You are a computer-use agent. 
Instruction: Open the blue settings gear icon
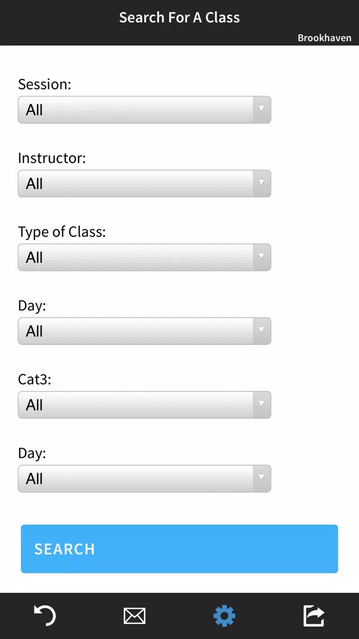coord(224,616)
